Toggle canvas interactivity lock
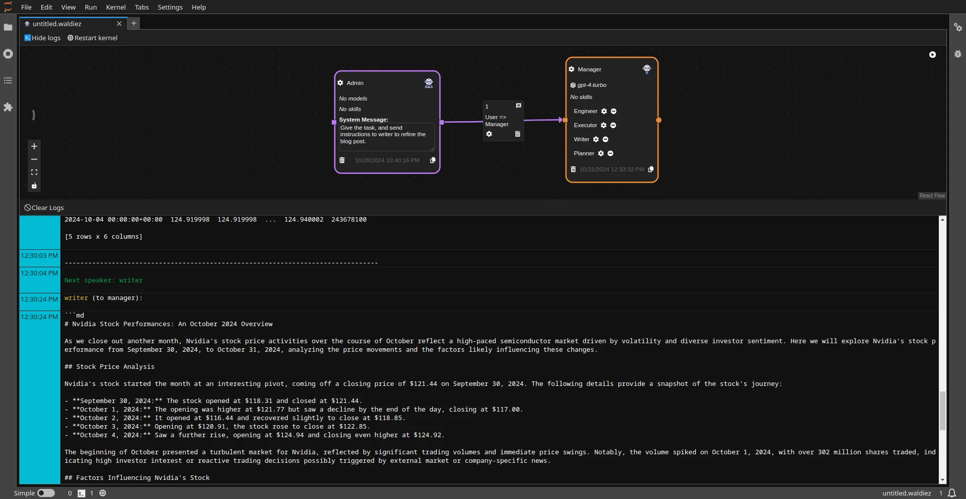 (x=34, y=185)
